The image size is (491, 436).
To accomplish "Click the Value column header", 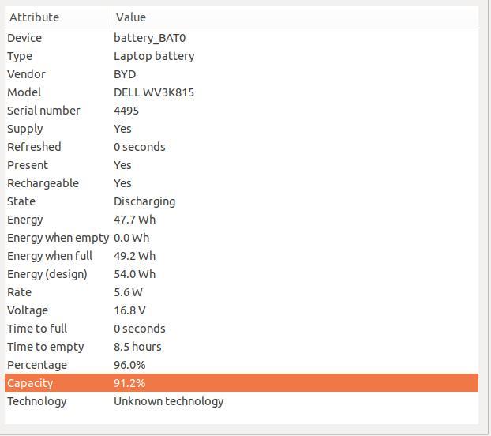I will click(x=294, y=17).
